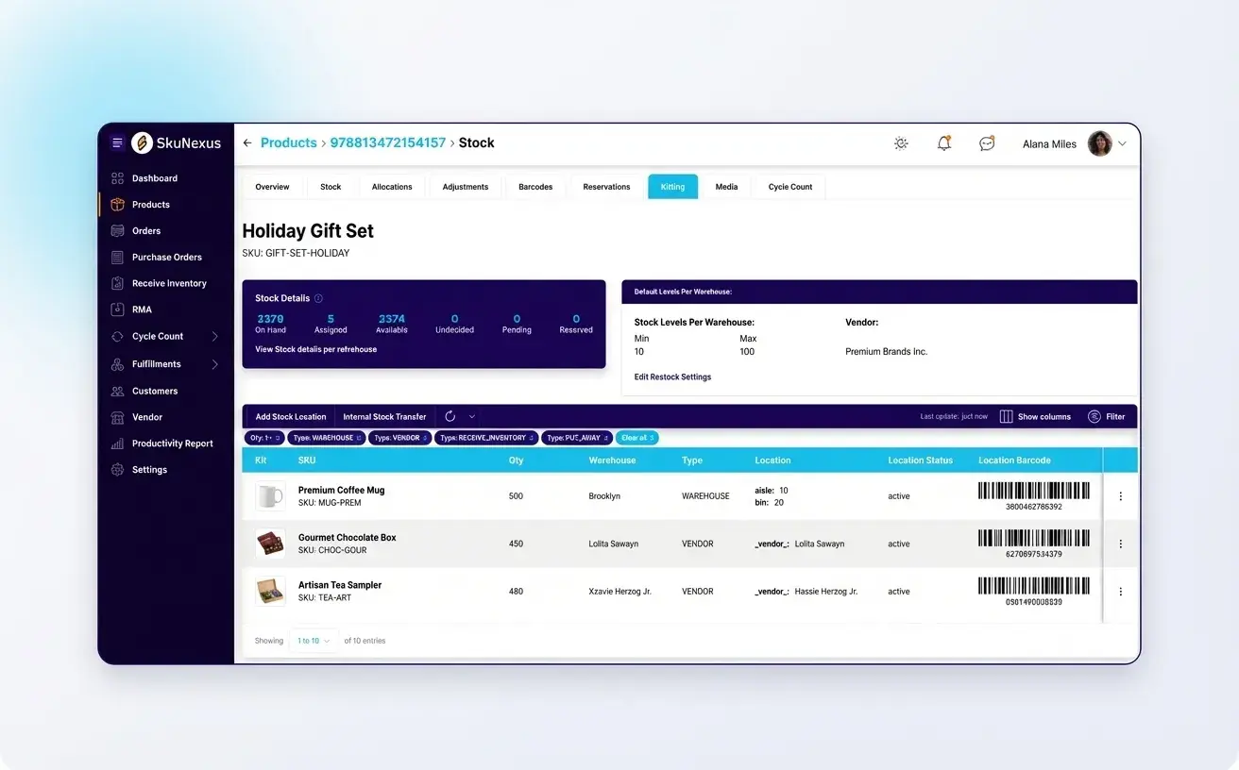The image size is (1239, 770).
Task: Click the sun theme icon in the header
Action: 900,142
